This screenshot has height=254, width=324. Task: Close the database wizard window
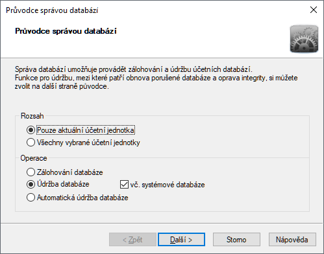(x=314, y=10)
